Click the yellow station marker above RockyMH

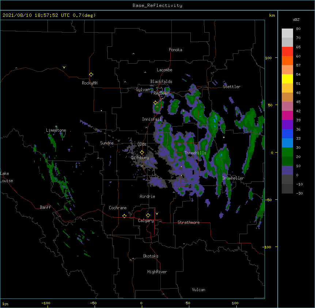pyautogui.click(x=91, y=74)
